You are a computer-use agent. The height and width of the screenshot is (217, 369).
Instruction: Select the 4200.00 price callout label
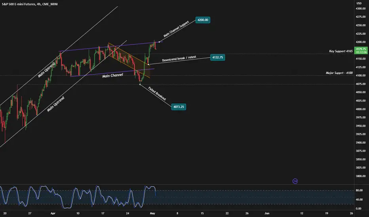pyautogui.click(x=203, y=20)
